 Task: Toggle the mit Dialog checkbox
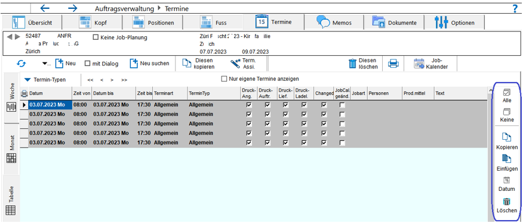87,64
